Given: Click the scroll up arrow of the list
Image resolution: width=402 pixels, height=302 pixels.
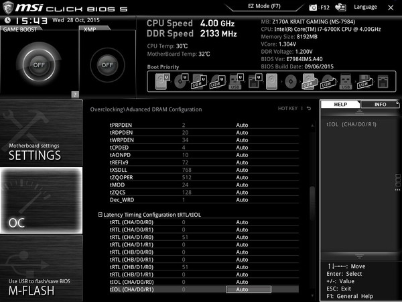Looking at the screenshot, I should point(312,125).
